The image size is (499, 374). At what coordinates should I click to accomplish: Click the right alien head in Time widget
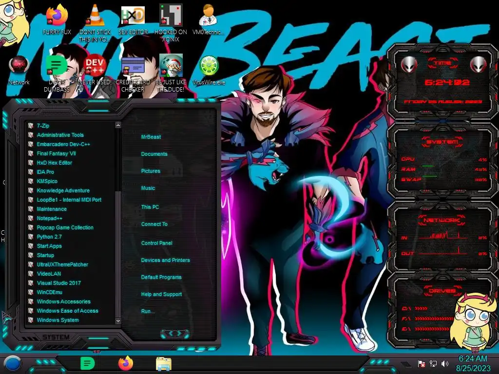point(478,65)
